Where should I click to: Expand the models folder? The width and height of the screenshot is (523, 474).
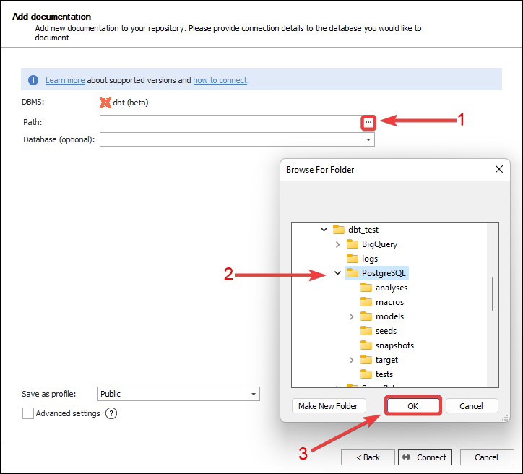[x=352, y=316]
